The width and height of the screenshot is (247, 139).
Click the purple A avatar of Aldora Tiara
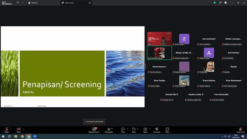coord(209,53)
